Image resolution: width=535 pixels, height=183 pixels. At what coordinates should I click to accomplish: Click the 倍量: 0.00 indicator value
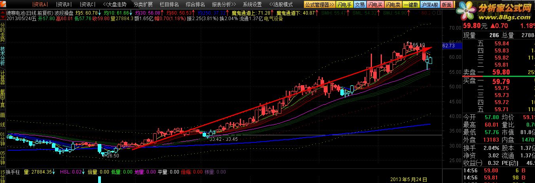click(x=98, y=172)
